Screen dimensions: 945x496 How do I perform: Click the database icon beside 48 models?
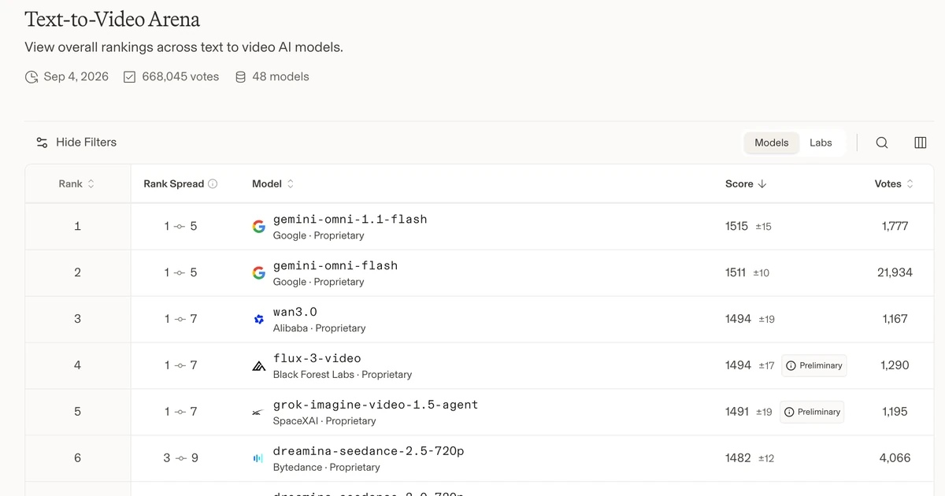tap(241, 77)
